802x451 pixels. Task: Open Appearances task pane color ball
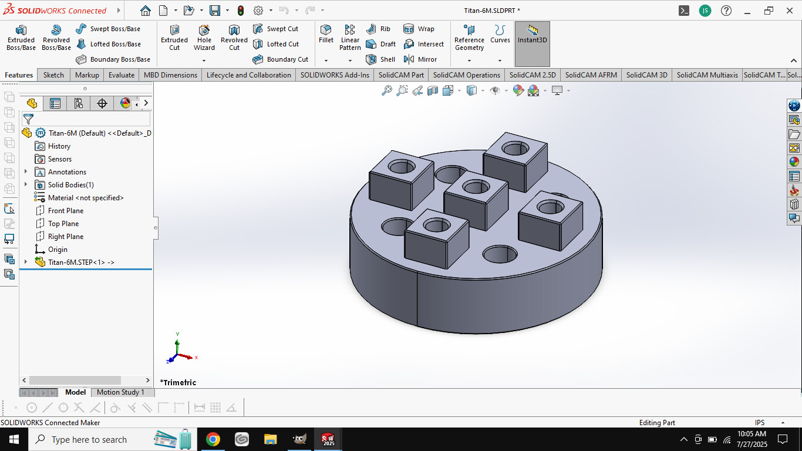pyautogui.click(x=794, y=162)
